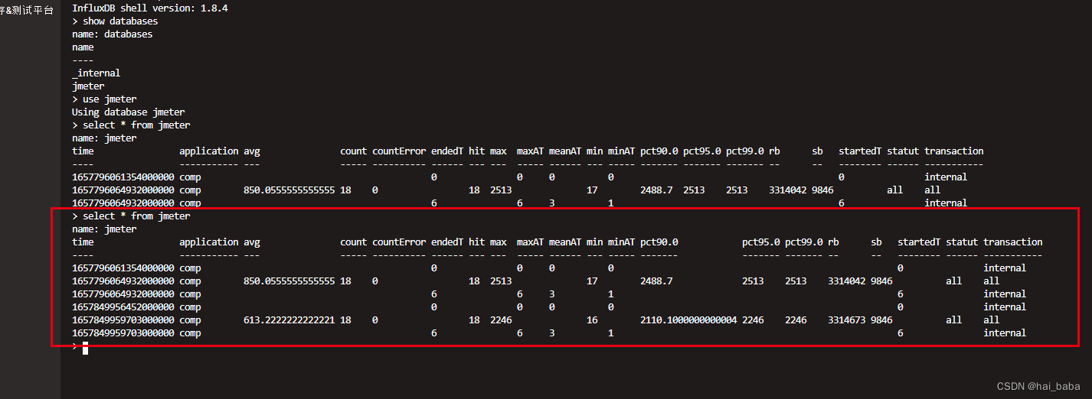Select the pct99.0 column's 2246 value

pos(796,320)
